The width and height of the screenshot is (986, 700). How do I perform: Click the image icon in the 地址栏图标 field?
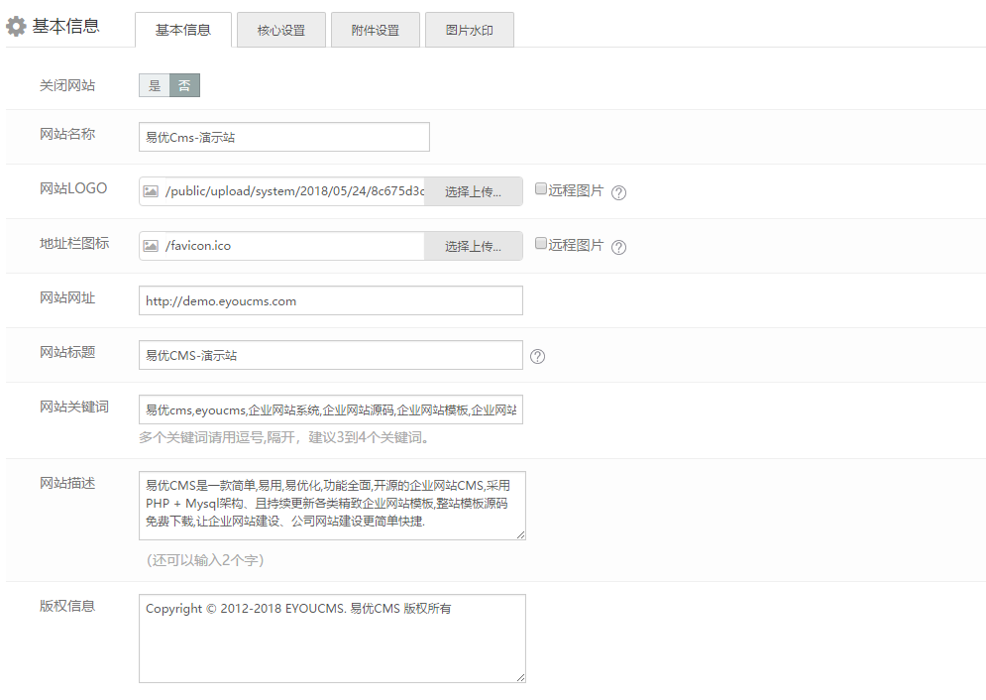(x=151, y=246)
